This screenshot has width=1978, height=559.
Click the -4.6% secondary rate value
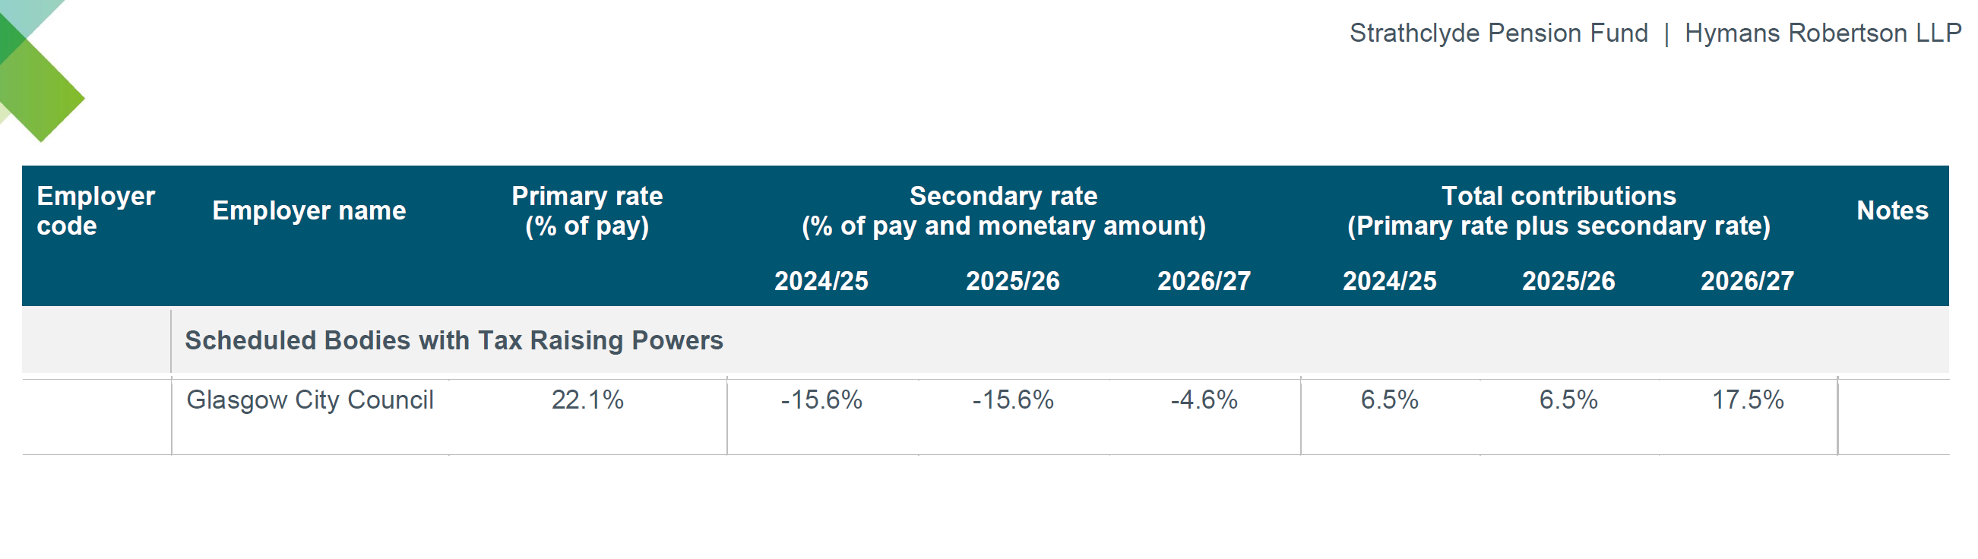click(1203, 400)
